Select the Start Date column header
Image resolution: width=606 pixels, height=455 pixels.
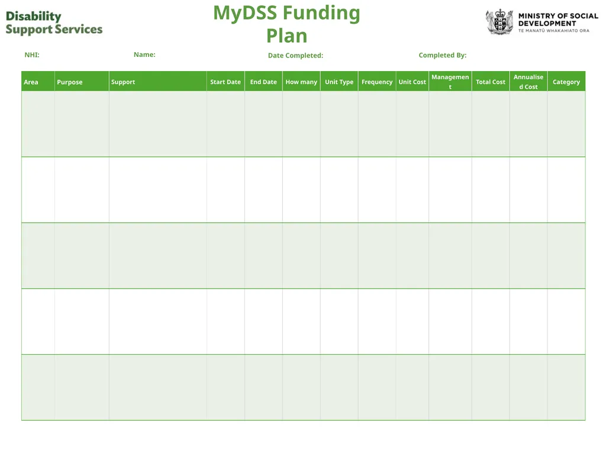[225, 81]
